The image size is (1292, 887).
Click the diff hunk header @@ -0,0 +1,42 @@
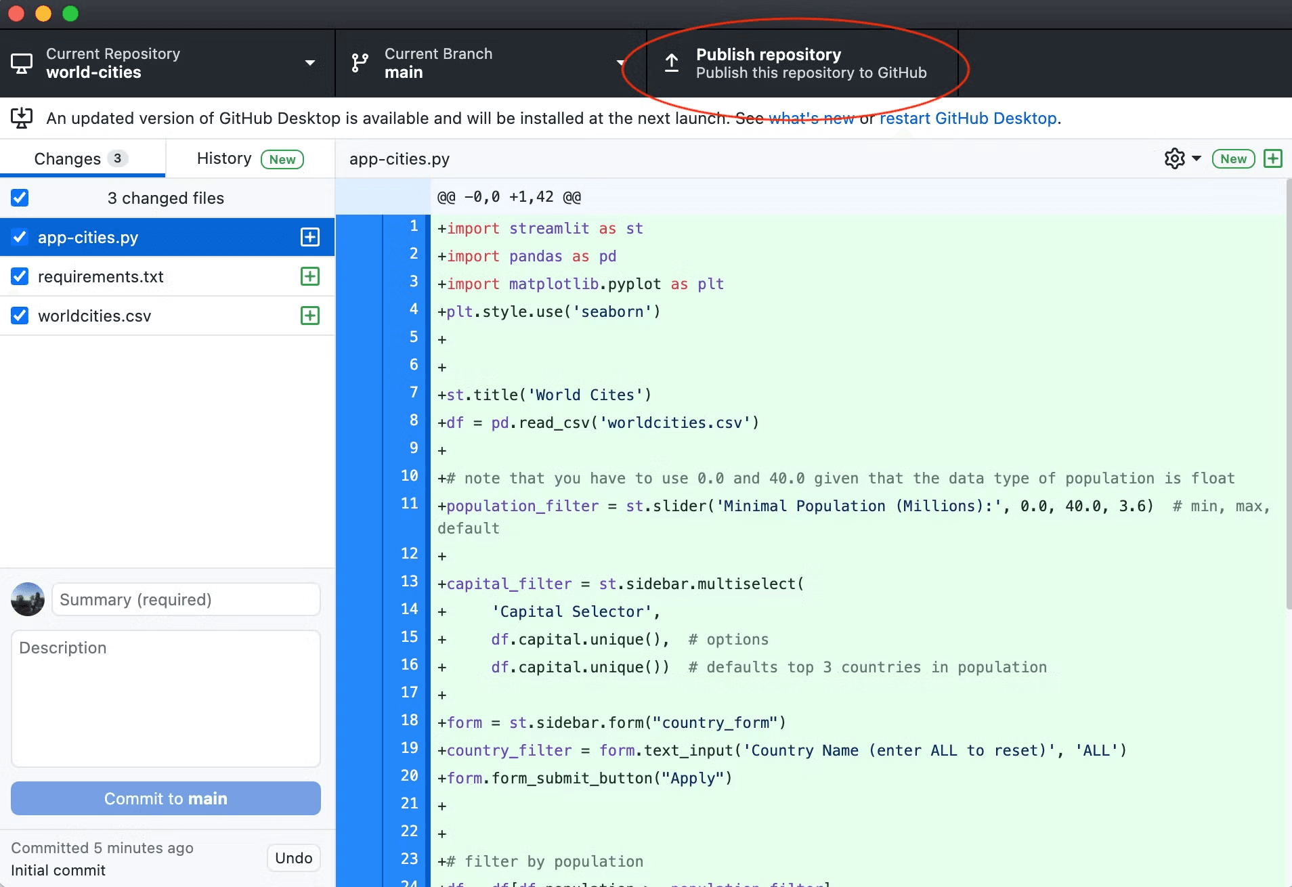tap(509, 197)
